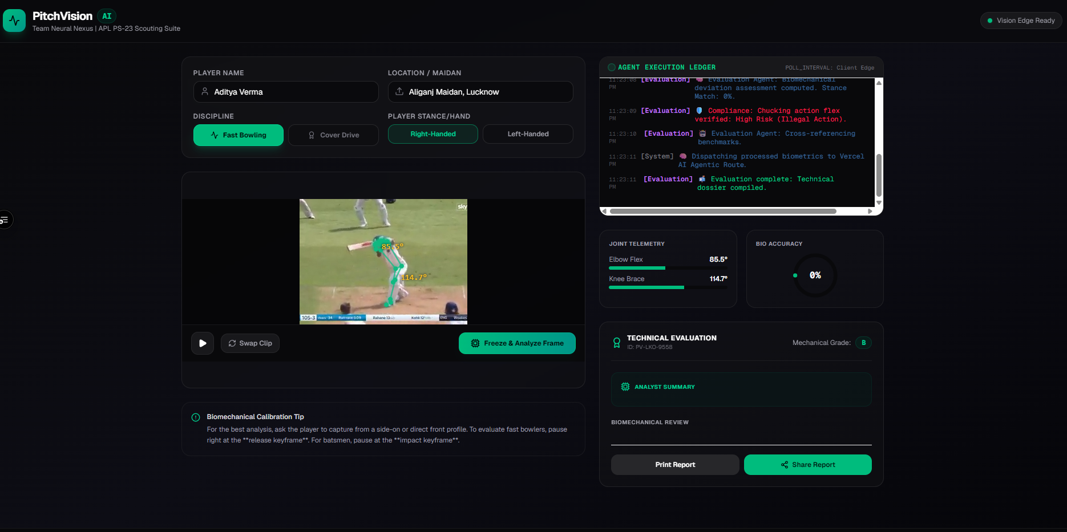Choose Right-Handed stance
The width and height of the screenshot is (1067, 532).
pos(433,134)
